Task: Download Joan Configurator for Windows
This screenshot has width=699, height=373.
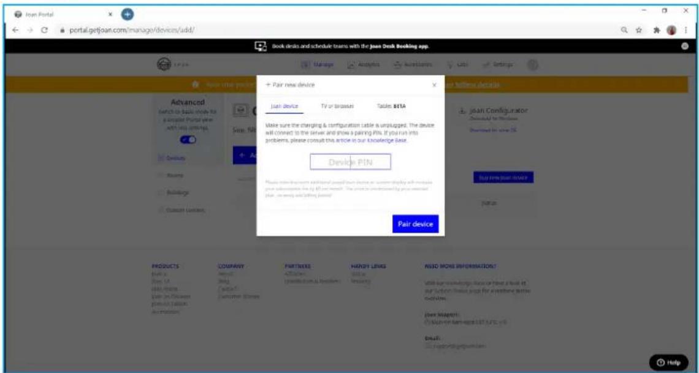Action: 494,119
